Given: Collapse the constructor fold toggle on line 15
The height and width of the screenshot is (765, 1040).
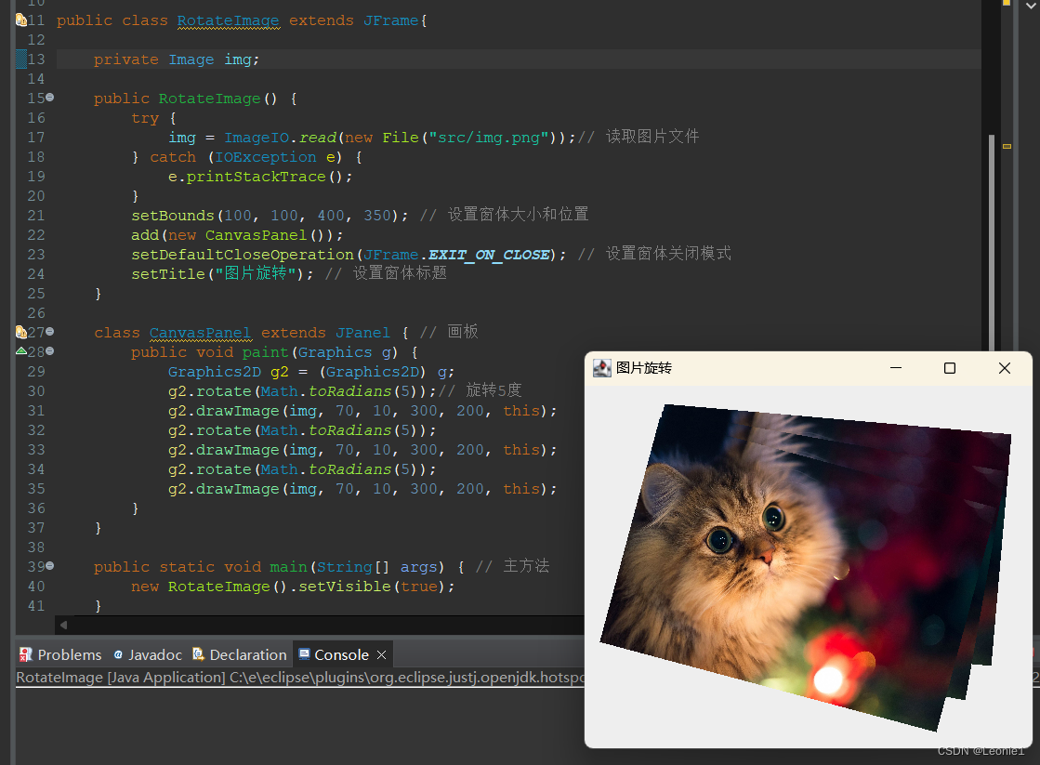Looking at the screenshot, I should tap(50, 98).
